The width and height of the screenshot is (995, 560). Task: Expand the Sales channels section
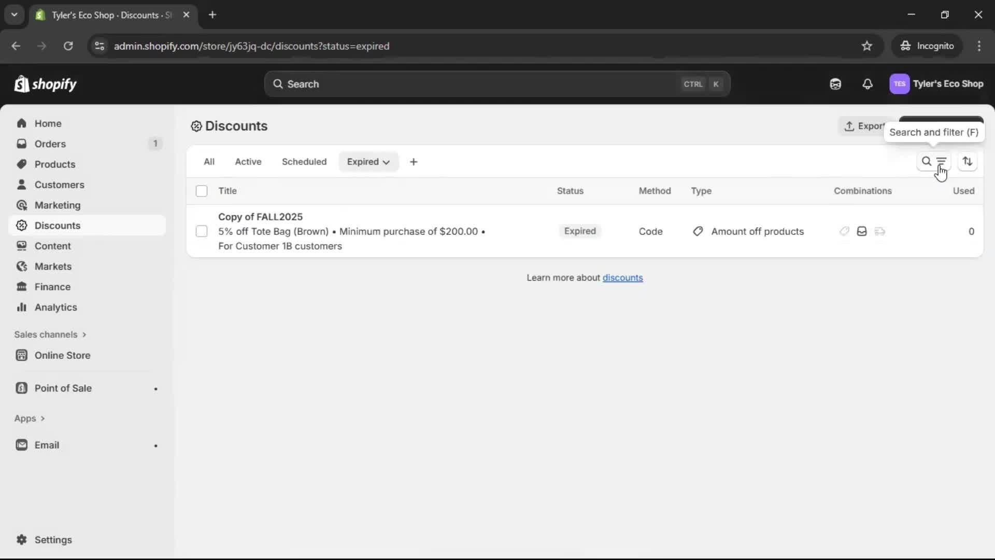[50, 334]
